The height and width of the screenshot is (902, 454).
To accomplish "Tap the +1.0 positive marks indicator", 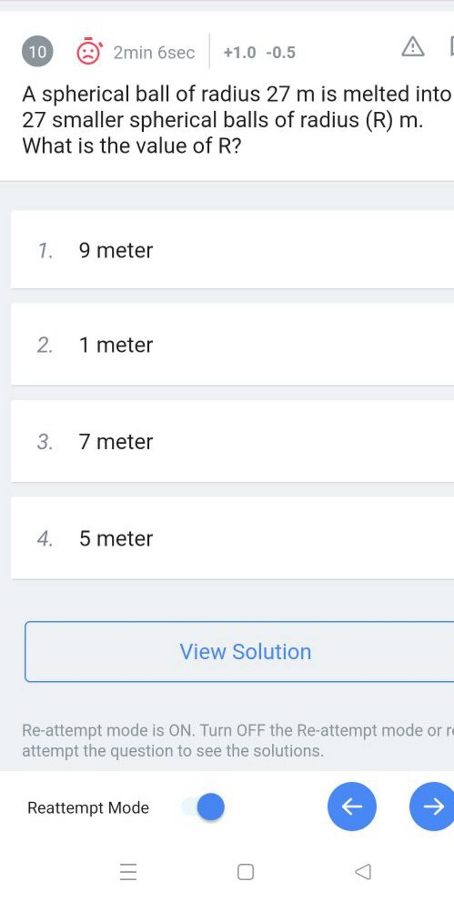I will 239,53.
